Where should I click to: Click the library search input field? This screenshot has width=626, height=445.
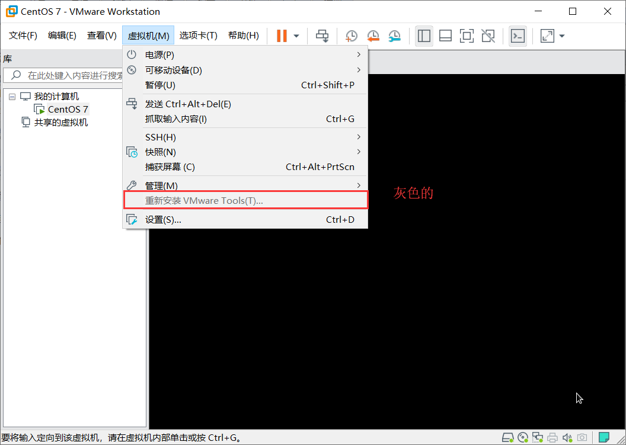(x=75, y=75)
